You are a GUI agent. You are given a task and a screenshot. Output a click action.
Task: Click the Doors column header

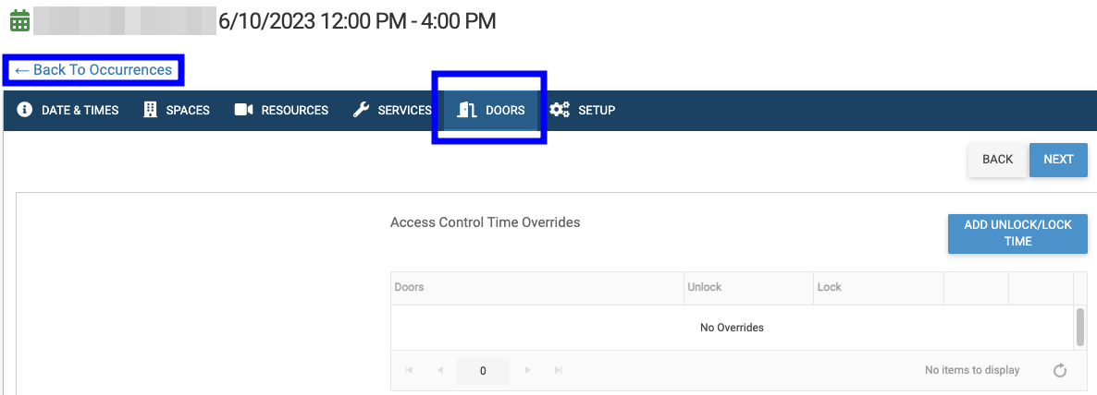pyautogui.click(x=536, y=287)
